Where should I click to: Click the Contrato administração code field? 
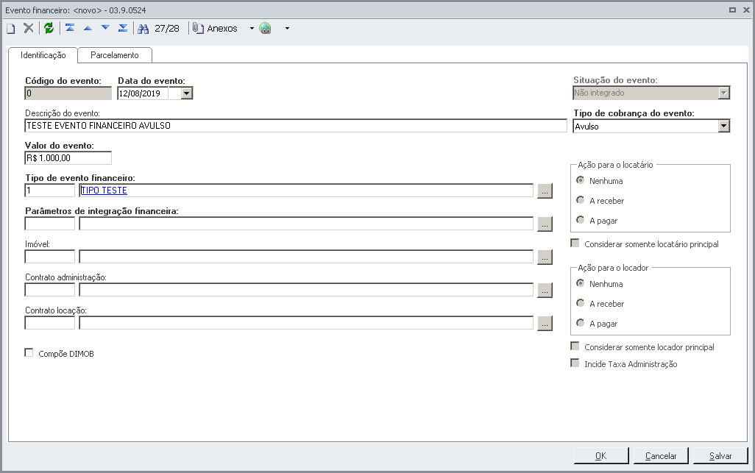[49, 290]
